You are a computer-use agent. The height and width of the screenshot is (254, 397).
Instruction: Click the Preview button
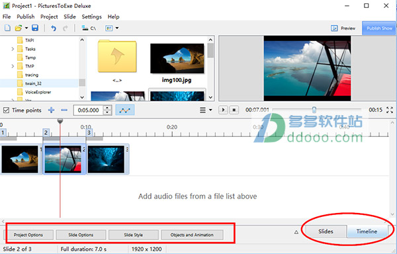343,28
